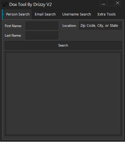Click the Search button

pyautogui.click(x=63, y=45)
